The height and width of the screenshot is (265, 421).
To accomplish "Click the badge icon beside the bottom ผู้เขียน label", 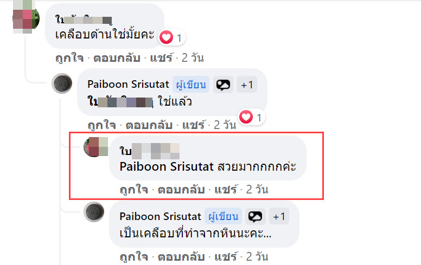I will [255, 216].
